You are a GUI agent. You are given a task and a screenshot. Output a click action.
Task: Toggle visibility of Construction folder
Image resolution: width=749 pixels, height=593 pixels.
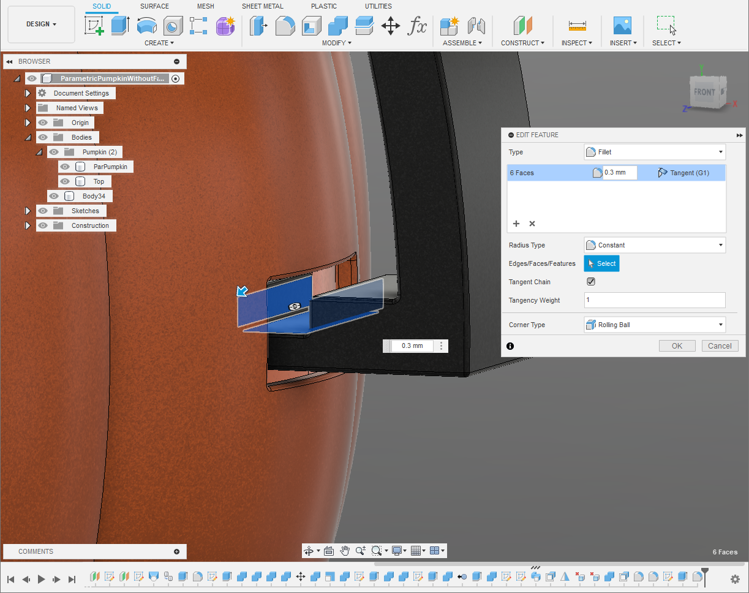pos(43,225)
